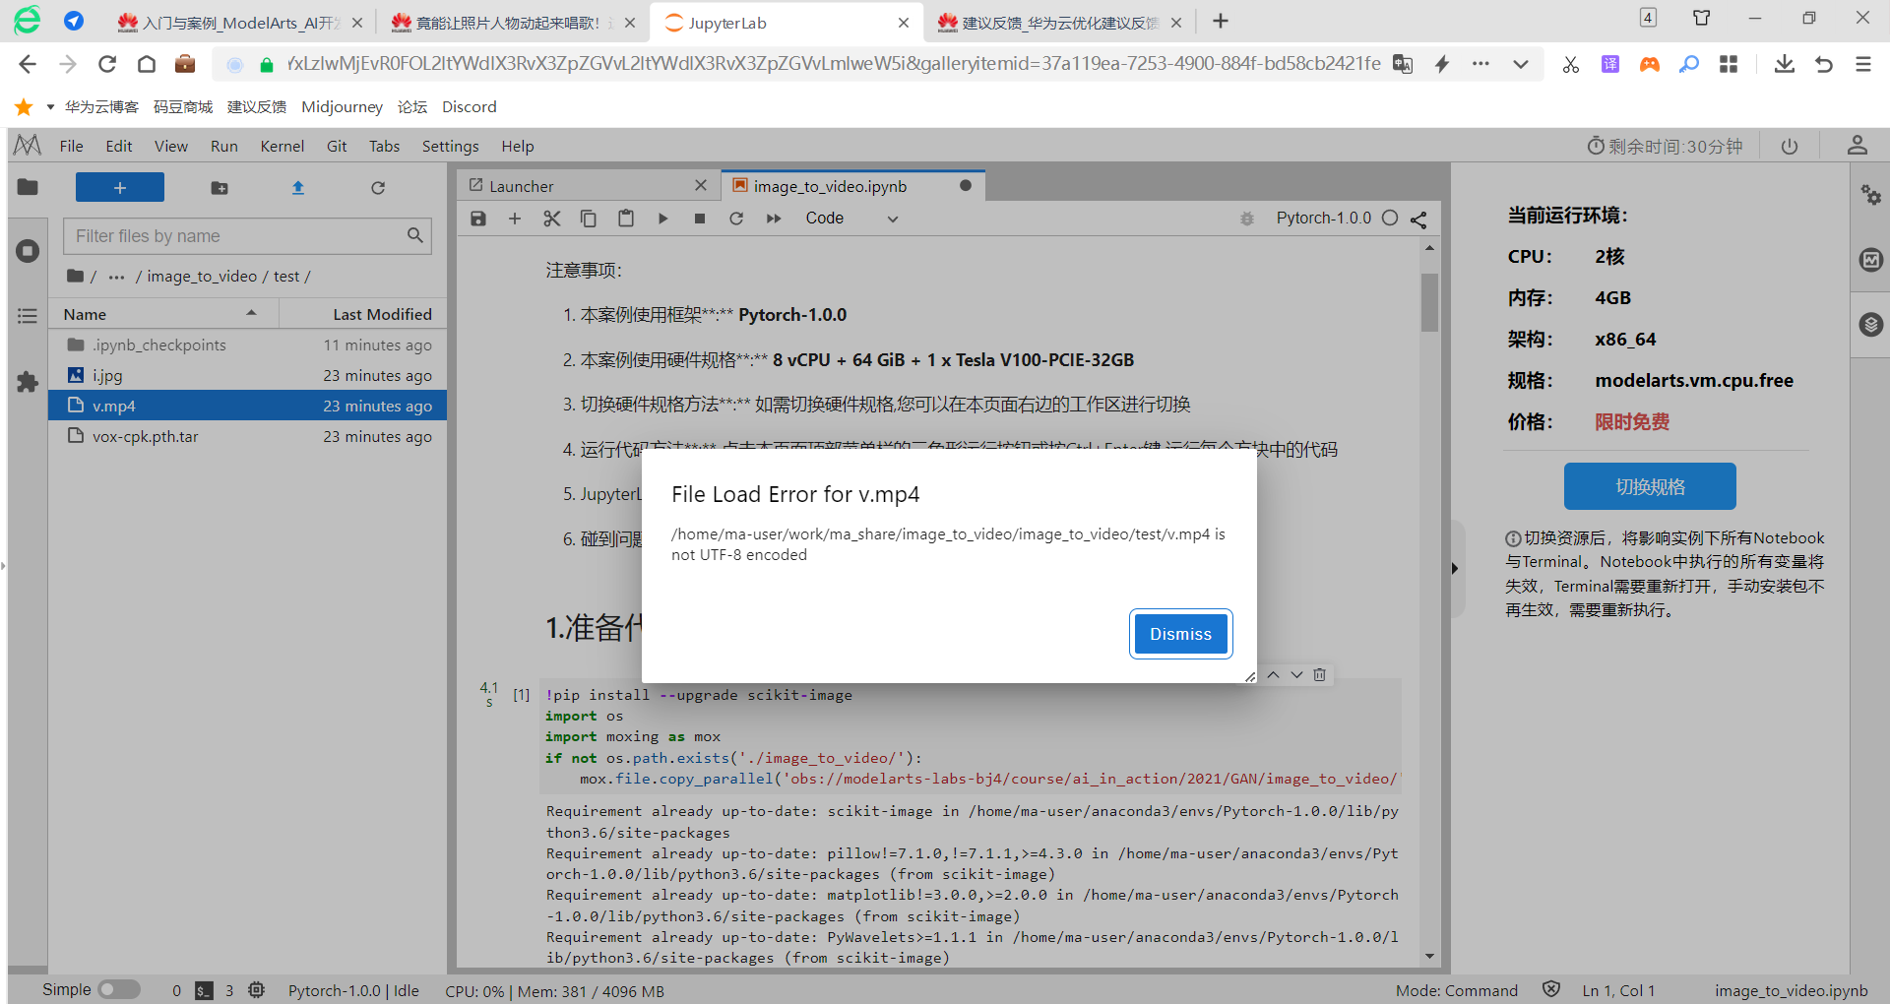Cut the selected cell

click(x=552, y=219)
